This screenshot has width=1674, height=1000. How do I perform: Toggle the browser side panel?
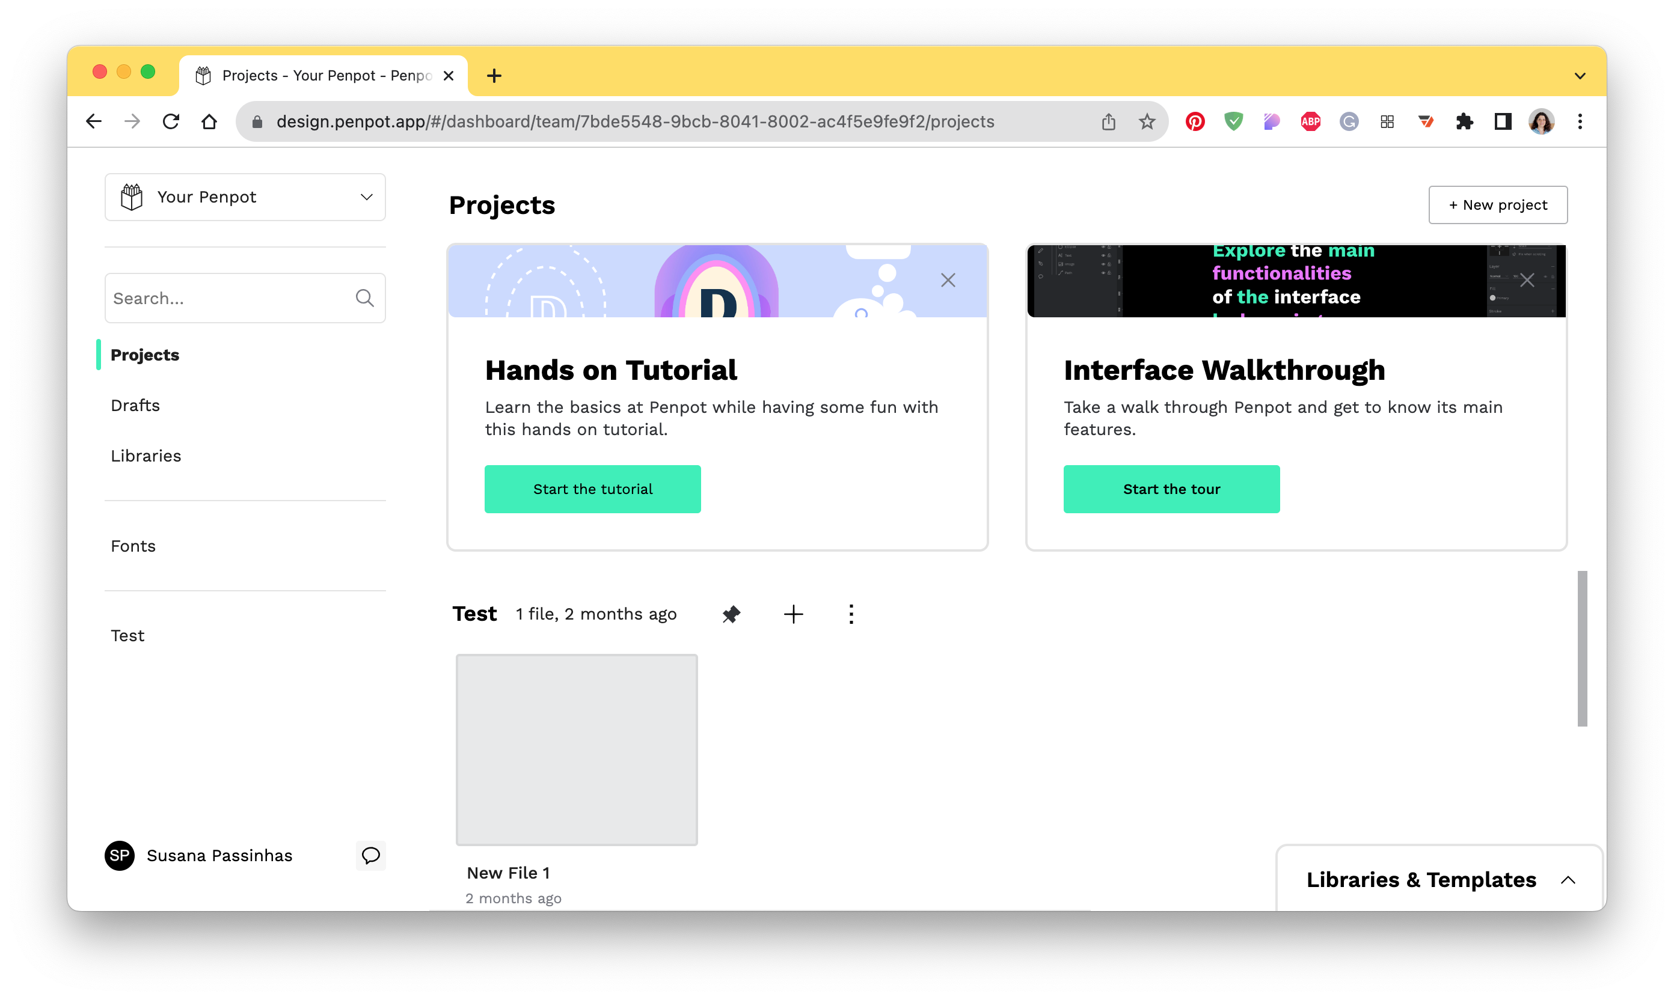coord(1503,121)
